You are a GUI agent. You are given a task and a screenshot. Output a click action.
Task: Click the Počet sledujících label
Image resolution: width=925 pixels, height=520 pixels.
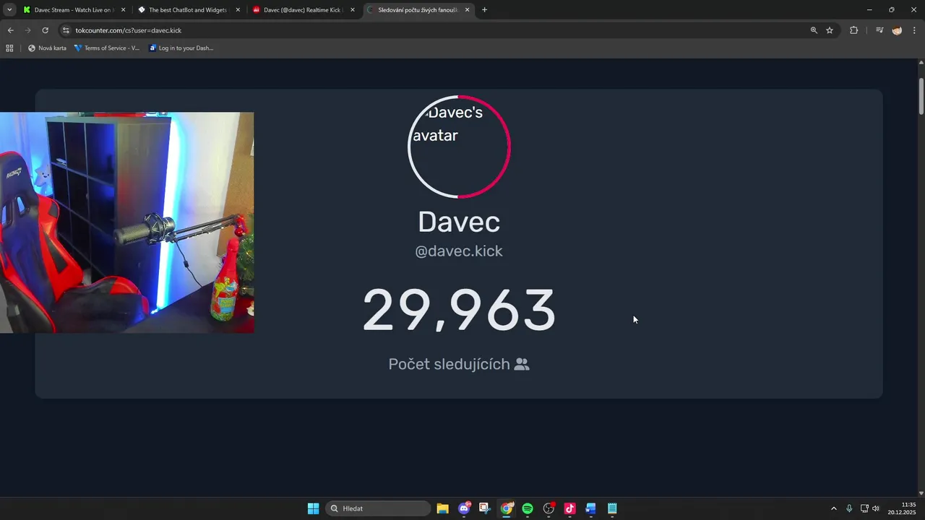(x=449, y=364)
